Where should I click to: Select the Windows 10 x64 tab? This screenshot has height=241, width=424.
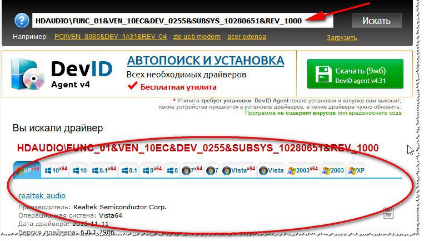pyautogui.click(x=56, y=170)
